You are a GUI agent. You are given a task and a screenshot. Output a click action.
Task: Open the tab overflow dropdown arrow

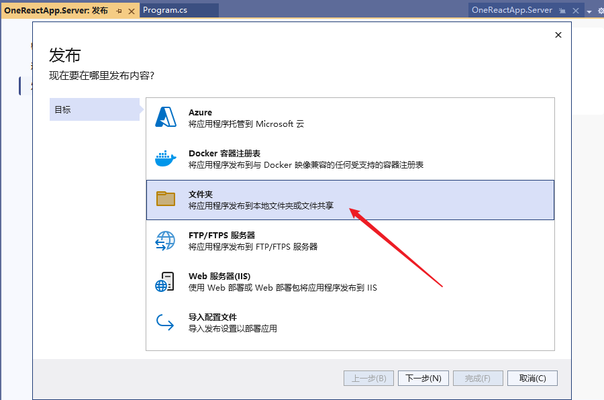(x=589, y=11)
